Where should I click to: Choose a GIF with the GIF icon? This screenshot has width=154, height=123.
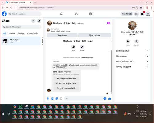coord(61,99)
